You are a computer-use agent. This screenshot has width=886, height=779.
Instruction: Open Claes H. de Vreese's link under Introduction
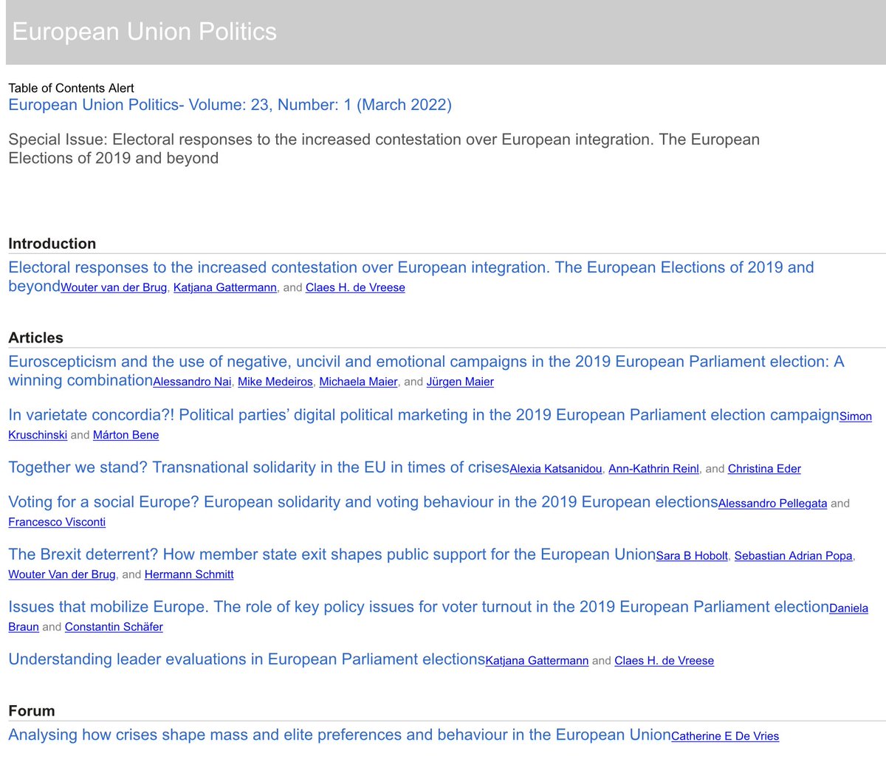(355, 288)
